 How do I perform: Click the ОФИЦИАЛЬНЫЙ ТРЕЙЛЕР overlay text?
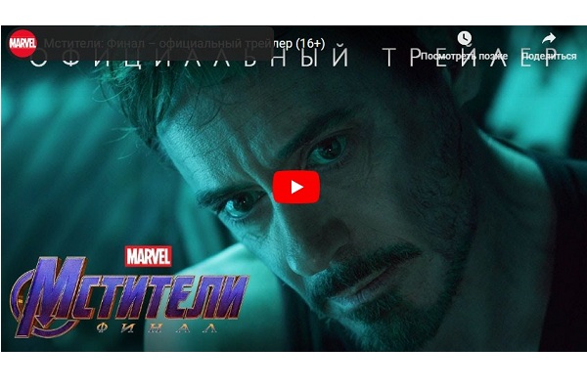[x=292, y=58]
